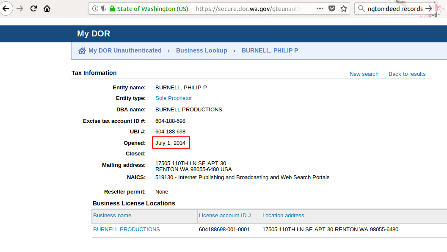Go to Business Lookup breadcrumb
This screenshot has height=252, width=447.
[x=201, y=50]
